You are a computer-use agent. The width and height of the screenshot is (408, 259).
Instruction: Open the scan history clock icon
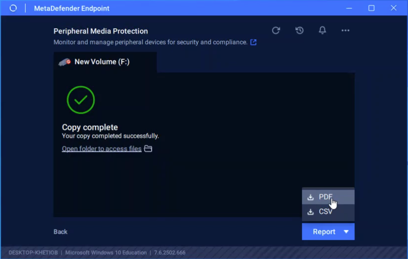pyautogui.click(x=299, y=30)
